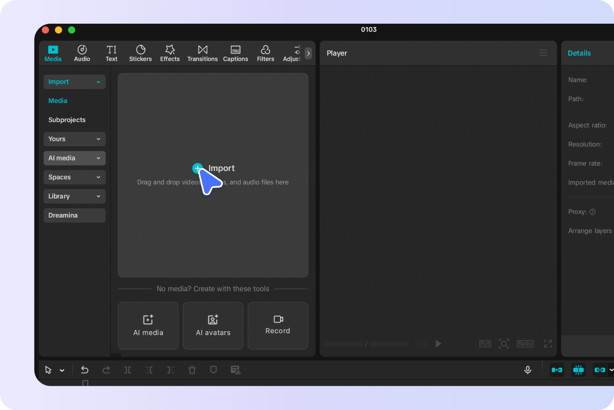Expand the AI media dropdown
614x410 pixels.
pyautogui.click(x=74, y=158)
